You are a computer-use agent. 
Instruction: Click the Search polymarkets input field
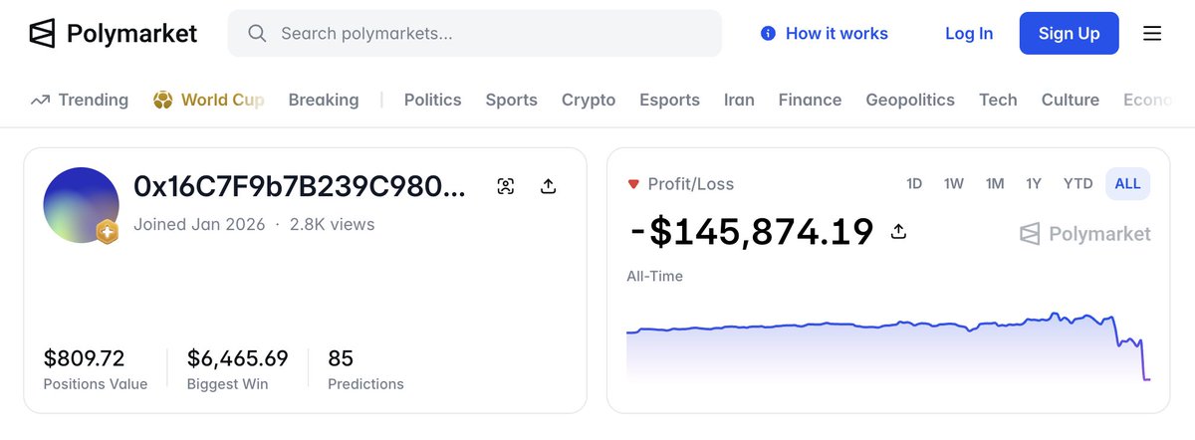[x=475, y=34]
